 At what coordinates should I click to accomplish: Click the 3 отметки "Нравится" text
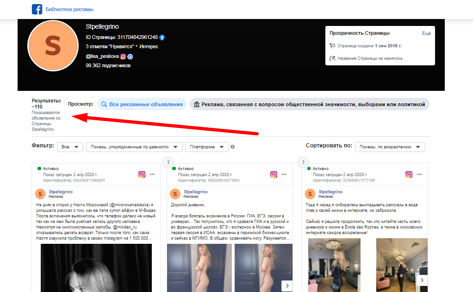(x=110, y=46)
